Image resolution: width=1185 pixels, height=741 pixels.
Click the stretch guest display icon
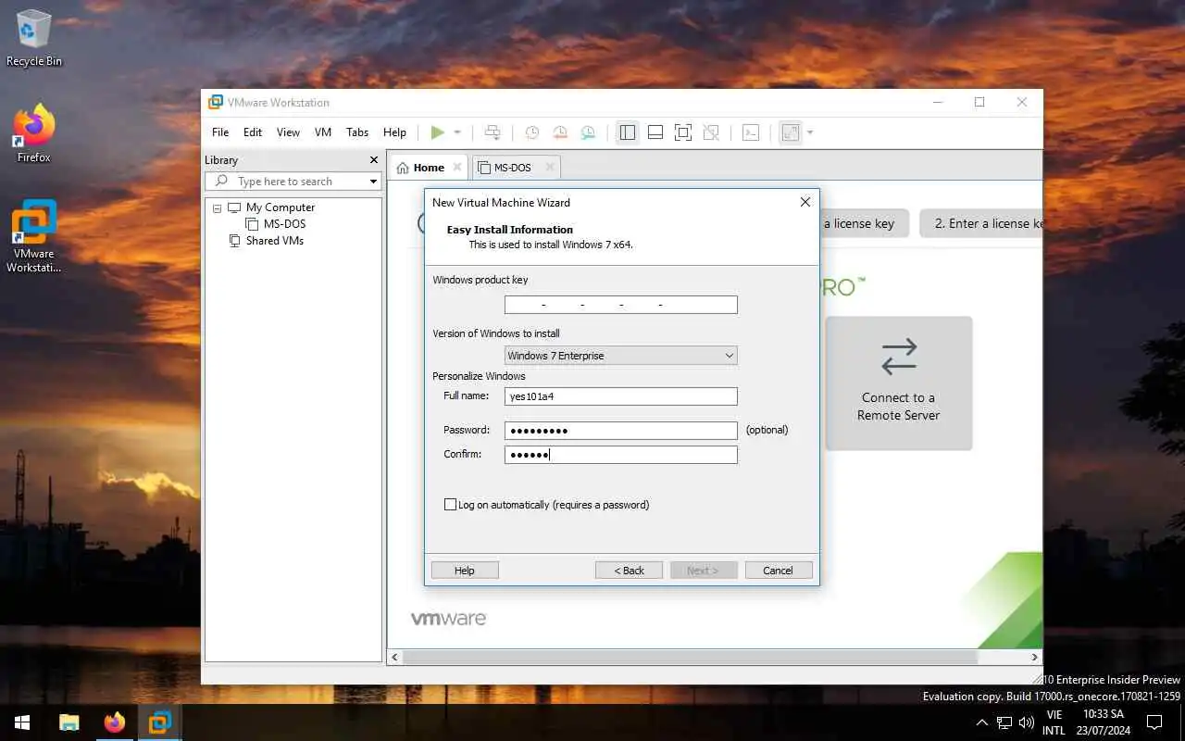(x=791, y=132)
